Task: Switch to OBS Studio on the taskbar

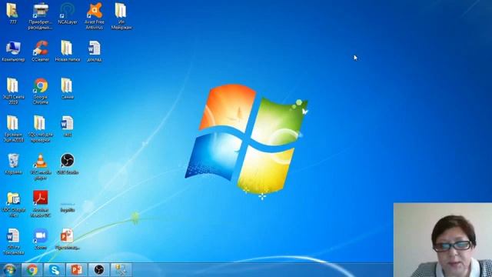Action: 99,270
